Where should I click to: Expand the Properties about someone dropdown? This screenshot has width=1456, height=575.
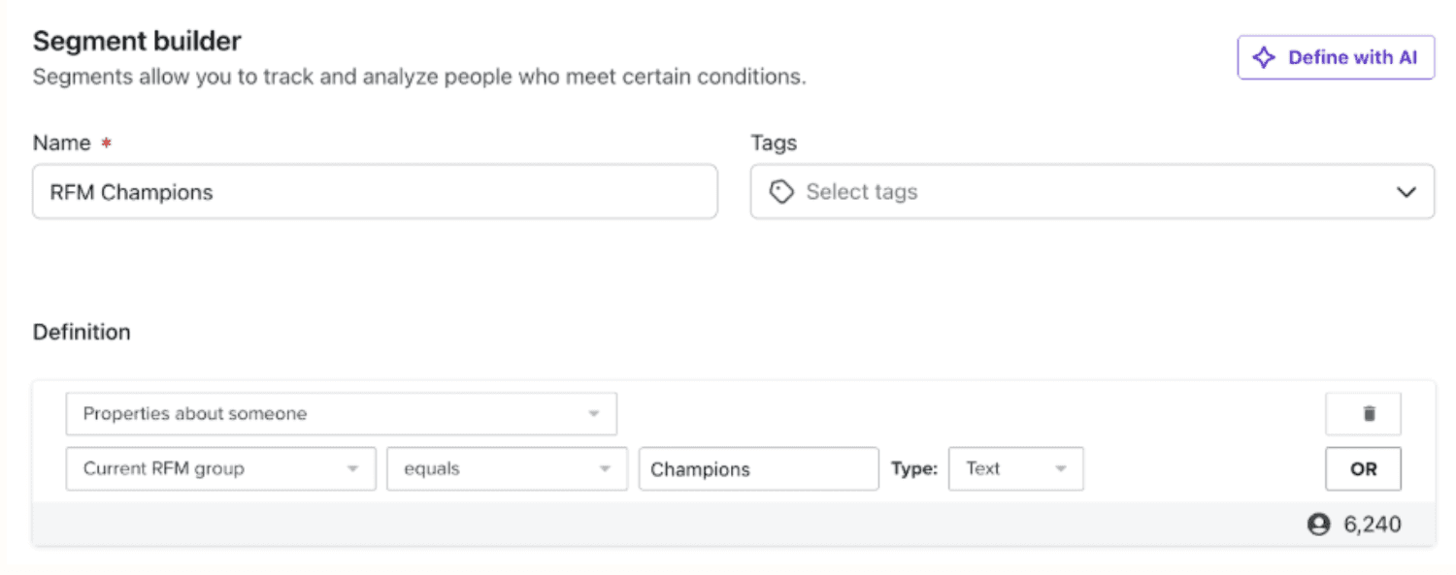341,414
